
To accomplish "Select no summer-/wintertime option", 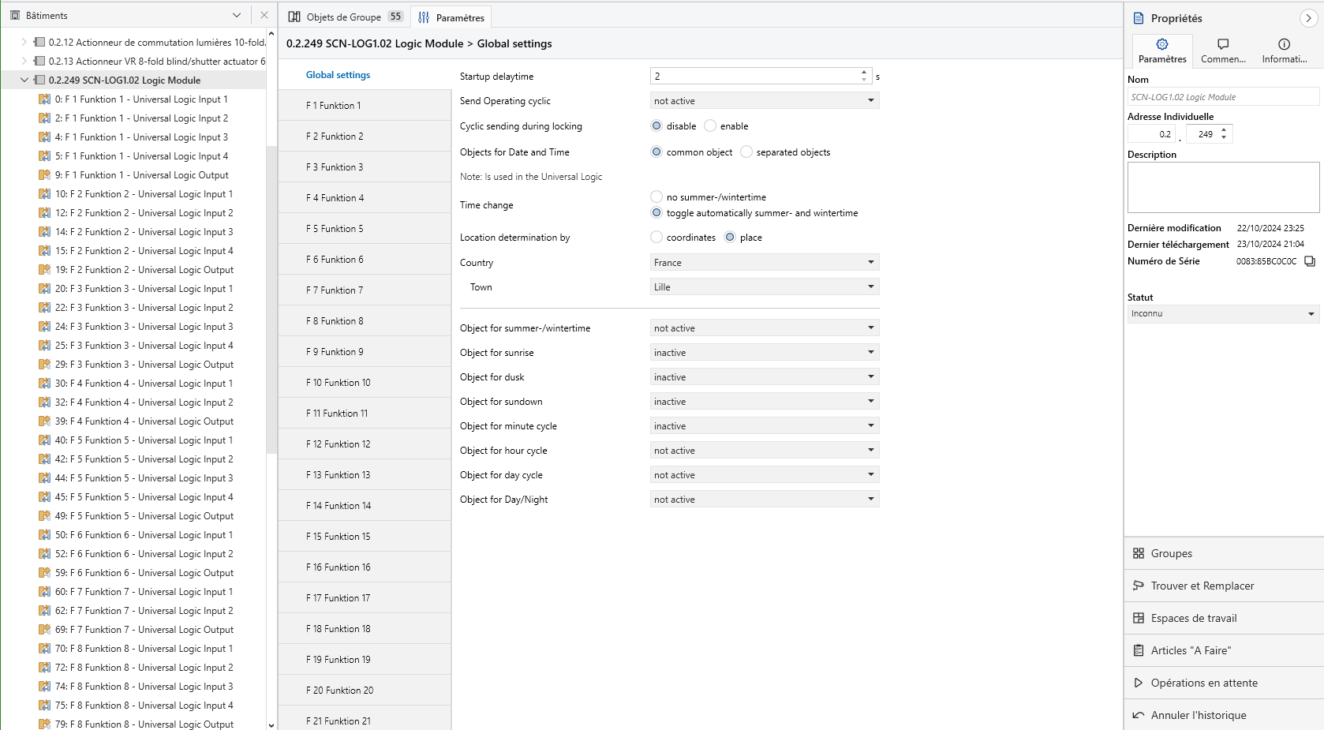I will (656, 197).
